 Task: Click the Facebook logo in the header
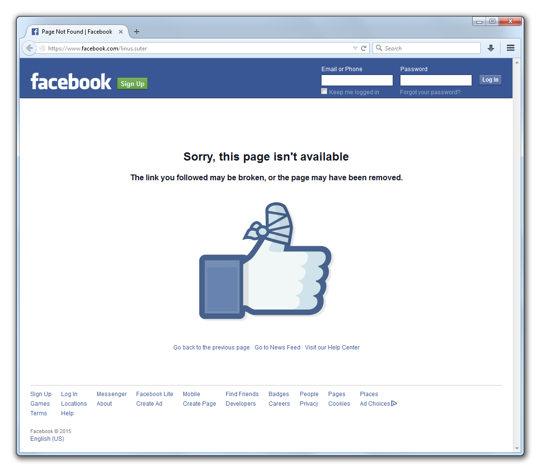(71, 82)
